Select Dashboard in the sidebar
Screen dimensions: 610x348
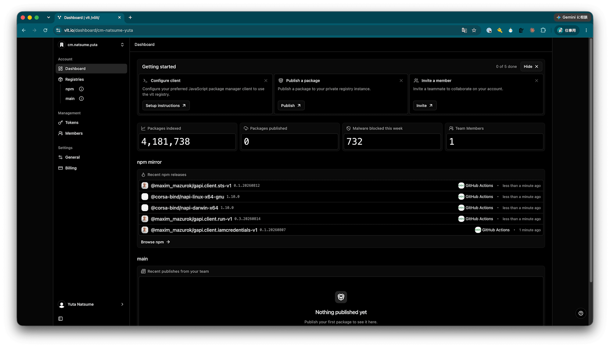coord(91,68)
